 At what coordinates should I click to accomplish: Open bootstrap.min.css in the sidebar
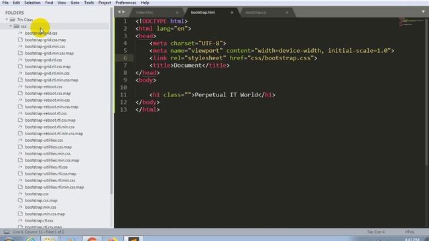pos(40,207)
